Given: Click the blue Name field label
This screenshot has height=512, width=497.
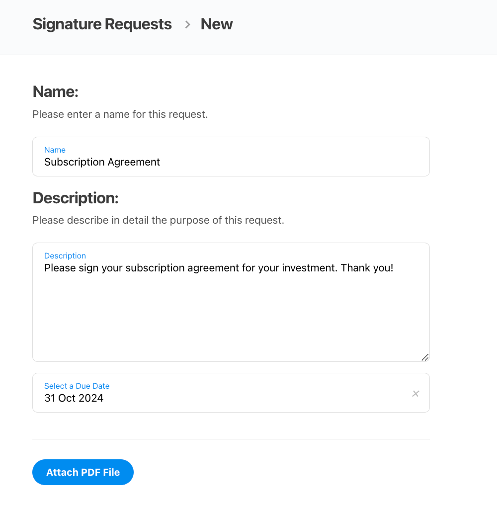Looking at the screenshot, I should point(55,150).
